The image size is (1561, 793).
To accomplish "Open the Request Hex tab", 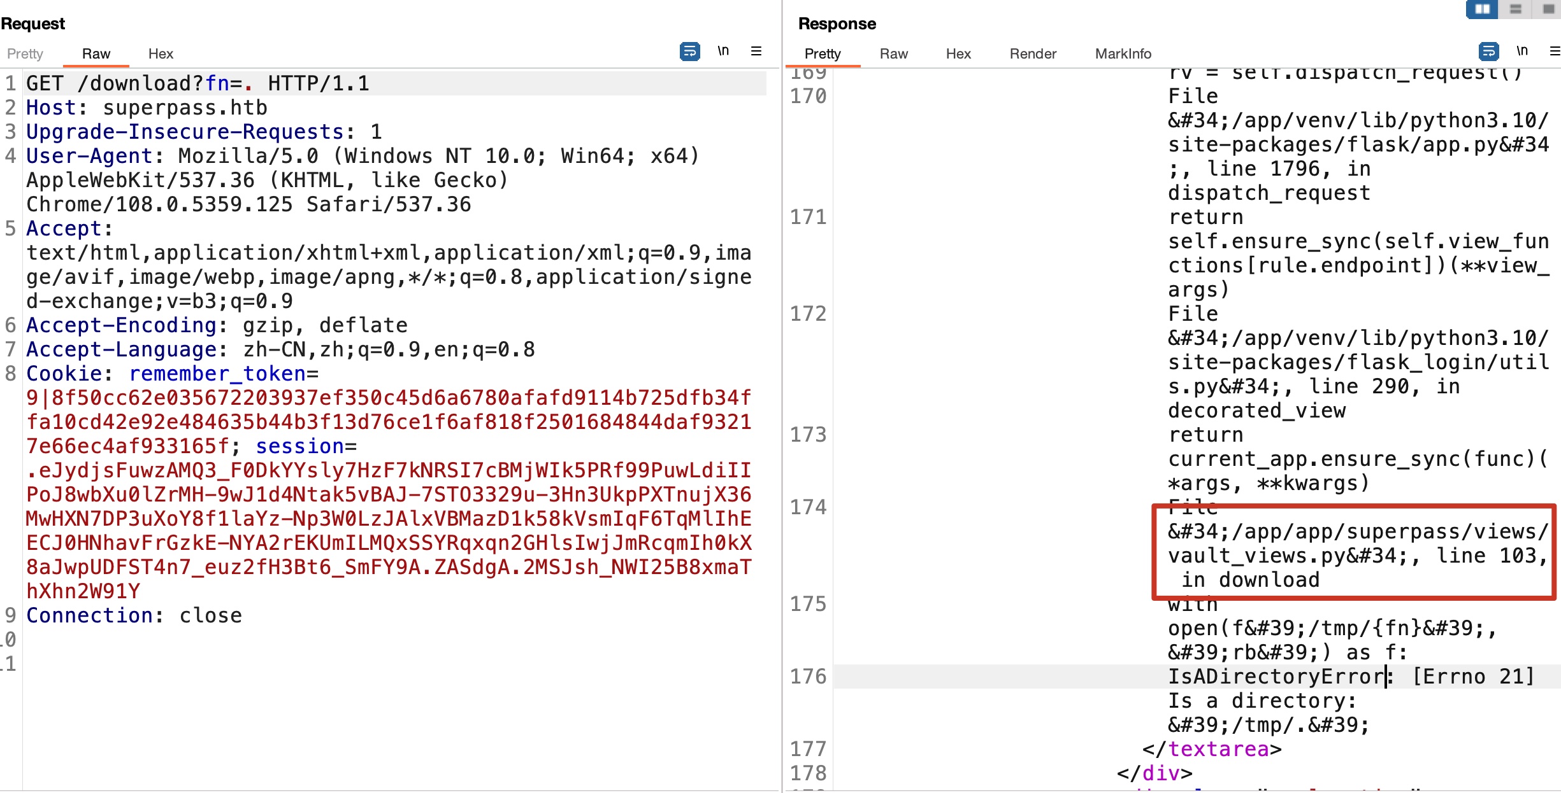I will [x=161, y=53].
